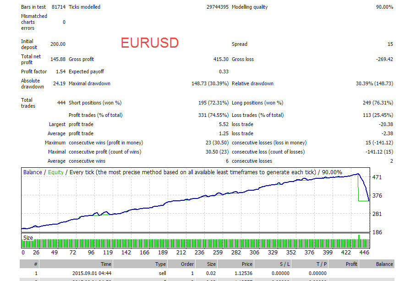This screenshot has width=410, height=281.
Task: Select the Total net profit value 145.88
Action: (x=58, y=60)
